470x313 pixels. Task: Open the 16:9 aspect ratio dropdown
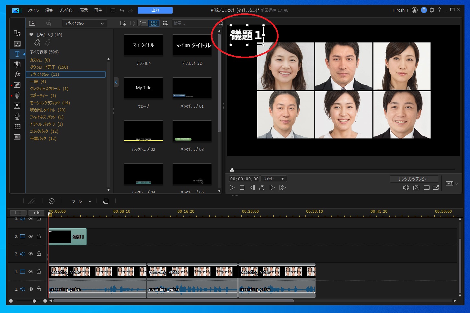[452, 184]
